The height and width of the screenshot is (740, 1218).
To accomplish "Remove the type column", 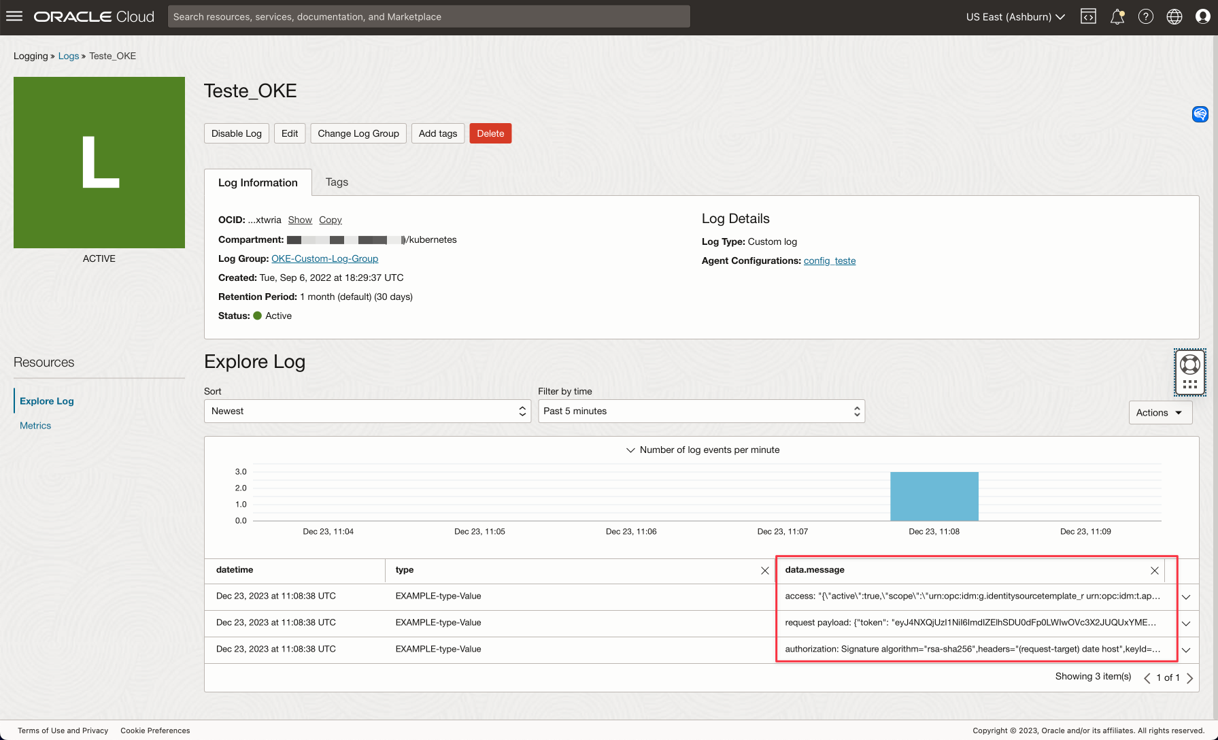I will click(764, 571).
